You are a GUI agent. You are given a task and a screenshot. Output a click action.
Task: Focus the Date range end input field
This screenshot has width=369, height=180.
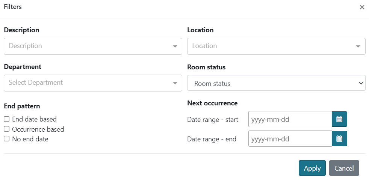[290, 139]
